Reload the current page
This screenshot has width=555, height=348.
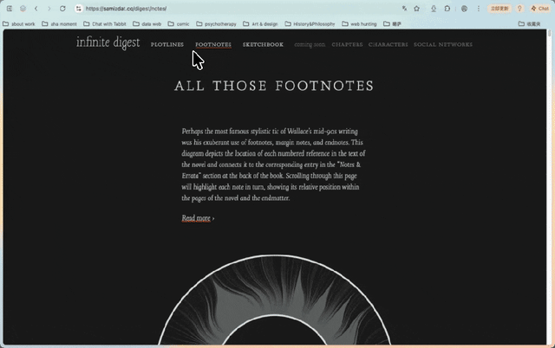(62, 9)
